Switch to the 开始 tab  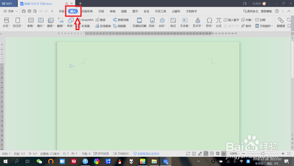pyautogui.click(x=61, y=11)
